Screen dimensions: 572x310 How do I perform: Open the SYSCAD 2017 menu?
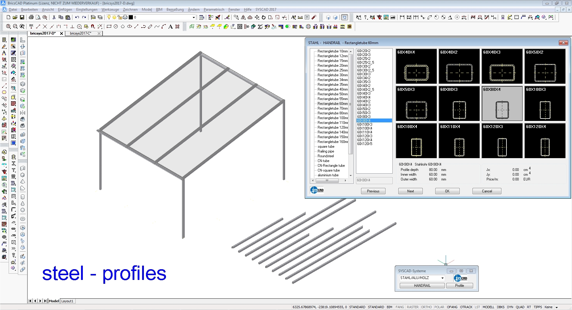266,10
